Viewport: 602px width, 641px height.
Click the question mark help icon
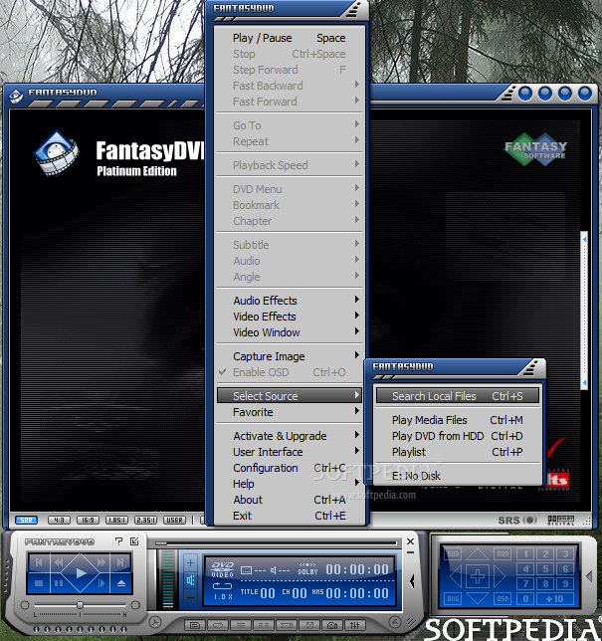point(119,541)
